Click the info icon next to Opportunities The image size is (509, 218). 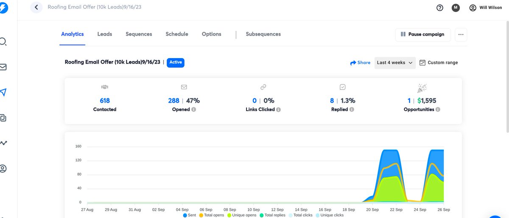click(x=438, y=109)
